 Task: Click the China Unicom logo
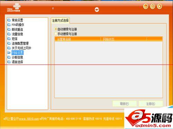click(14, 8)
